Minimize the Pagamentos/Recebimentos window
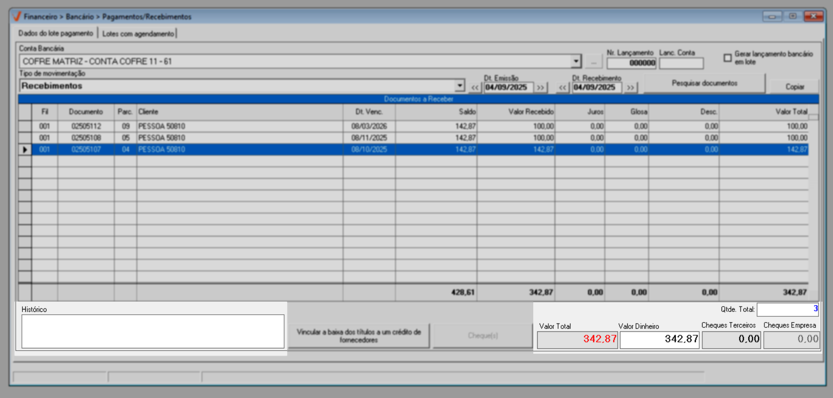 pos(772,17)
